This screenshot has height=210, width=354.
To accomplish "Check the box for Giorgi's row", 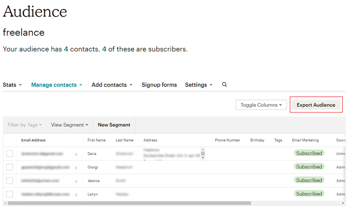I will 9,167.
